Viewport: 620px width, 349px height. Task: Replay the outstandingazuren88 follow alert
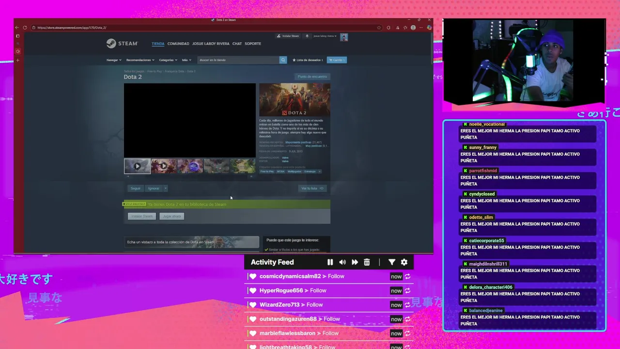[407, 319]
